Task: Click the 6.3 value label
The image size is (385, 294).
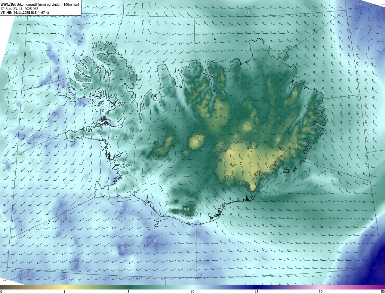Action: pyautogui.click(x=101, y=57)
